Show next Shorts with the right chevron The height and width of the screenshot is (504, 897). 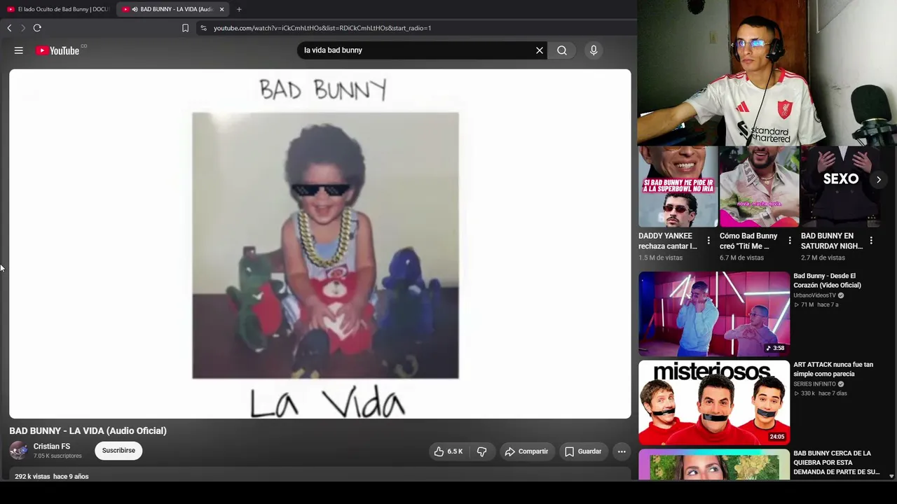(878, 180)
